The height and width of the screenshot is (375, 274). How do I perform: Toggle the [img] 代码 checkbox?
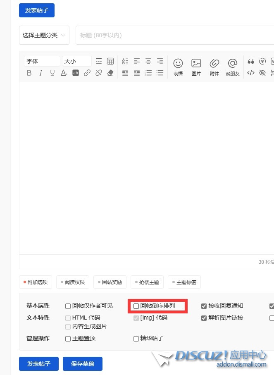click(136, 318)
